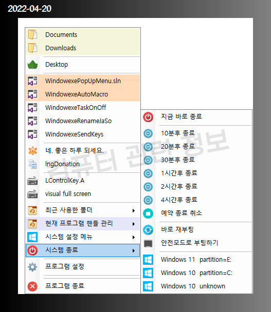Click the Documents folder icon
Screen dimensions: 271x312
(x=32, y=34)
